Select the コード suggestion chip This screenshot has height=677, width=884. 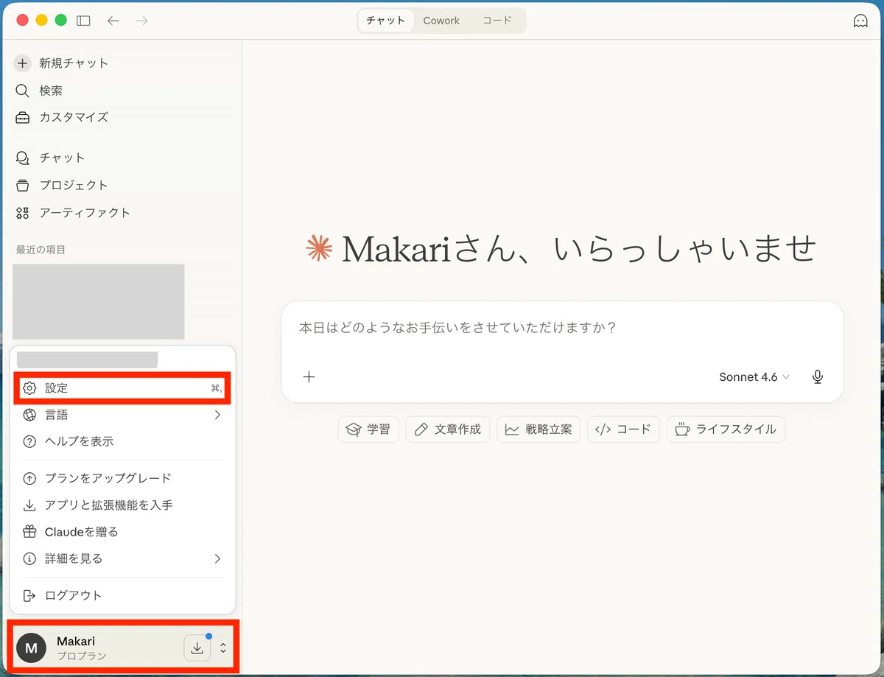(x=623, y=429)
